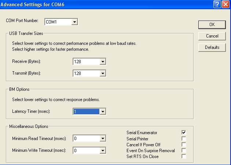Open the Minimum Read Timeout dropdown
This screenshot has width=231, height=165.
103,139
